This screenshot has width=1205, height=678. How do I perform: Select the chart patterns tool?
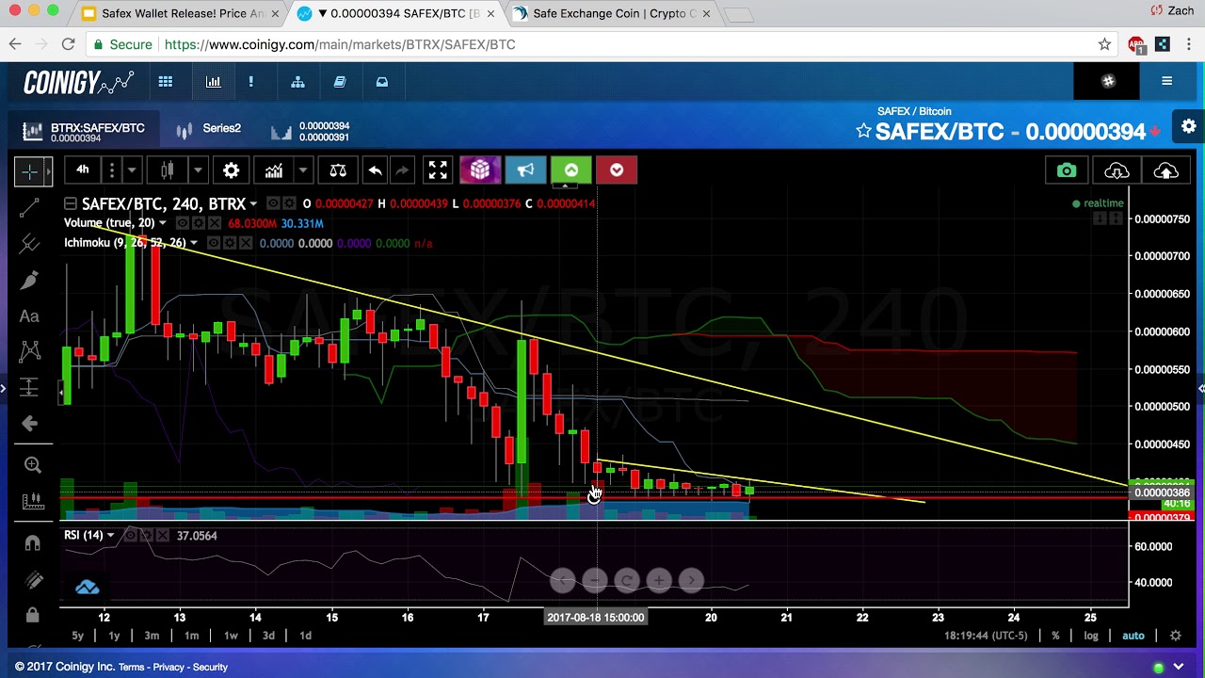click(29, 351)
